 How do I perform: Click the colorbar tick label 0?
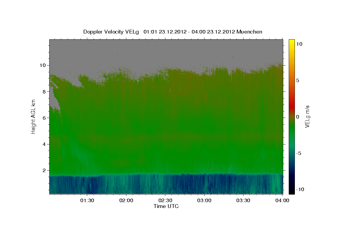[297, 117]
